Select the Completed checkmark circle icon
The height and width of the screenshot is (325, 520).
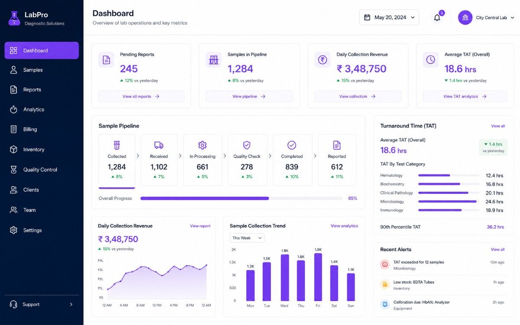click(x=292, y=145)
